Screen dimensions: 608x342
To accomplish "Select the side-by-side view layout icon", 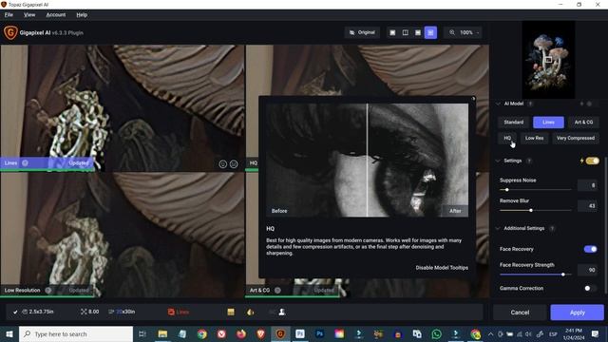I will (x=418, y=32).
